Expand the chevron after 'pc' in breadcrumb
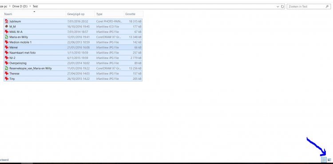Image resolution: width=333 pixels, height=164 pixels. click(10, 6)
